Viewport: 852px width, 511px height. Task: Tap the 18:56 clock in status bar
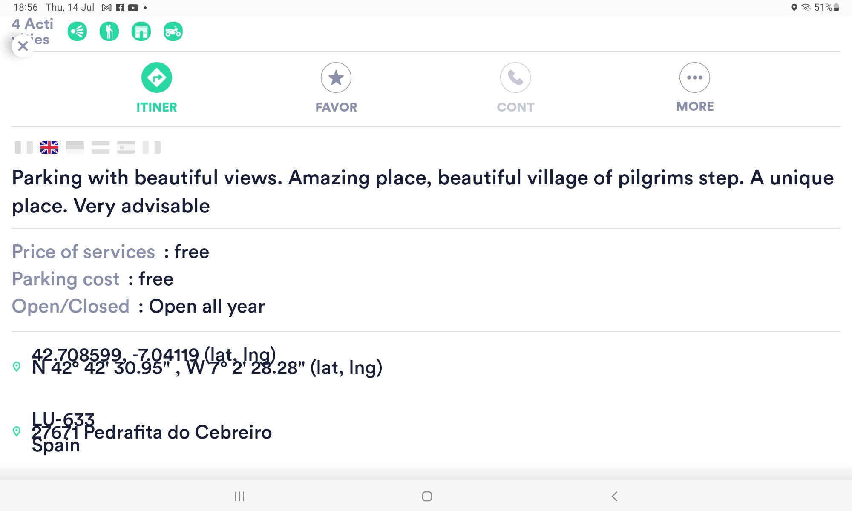coord(26,8)
